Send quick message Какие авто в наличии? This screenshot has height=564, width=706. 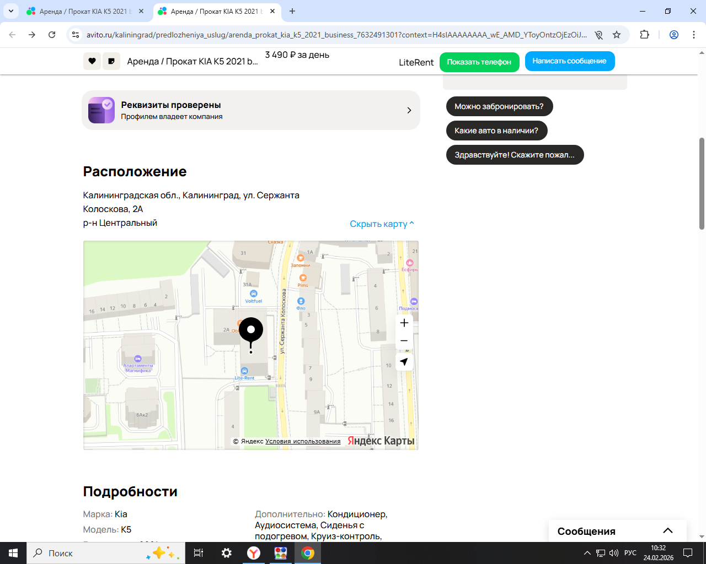click(496, 131)
